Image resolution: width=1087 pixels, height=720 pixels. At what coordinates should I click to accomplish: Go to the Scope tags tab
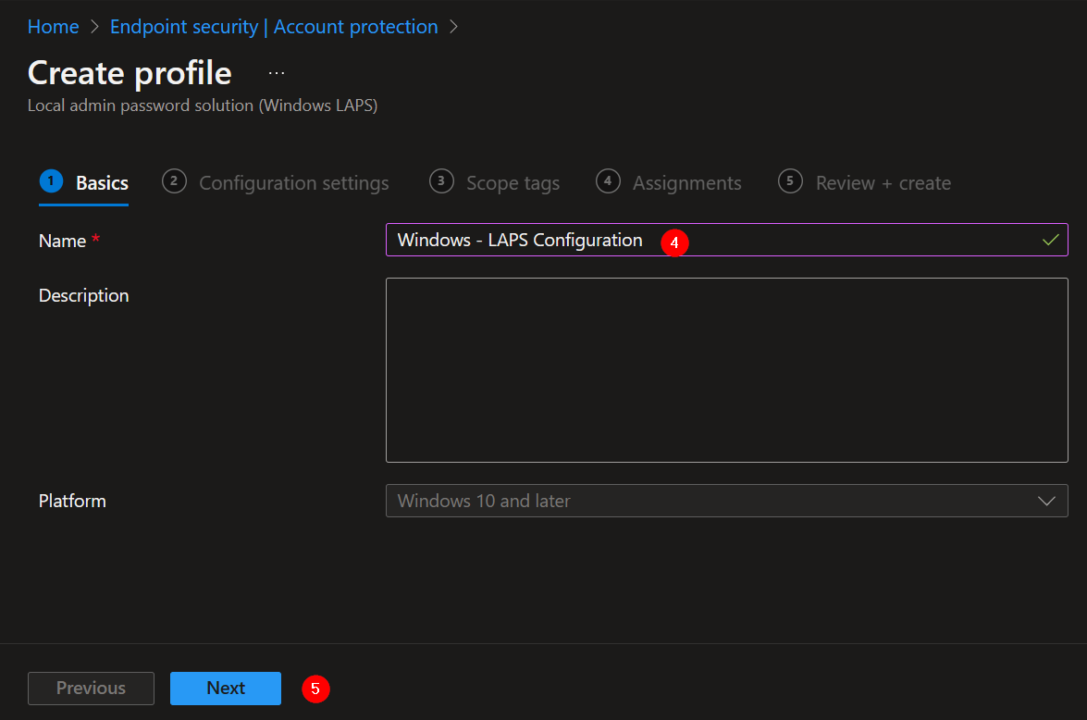(513, 183)
